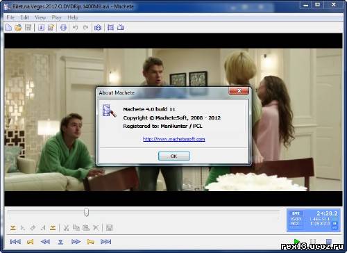347x253 pixels.
Task: Open the machetesoft.com link
Action: click(x=173, y=139)
